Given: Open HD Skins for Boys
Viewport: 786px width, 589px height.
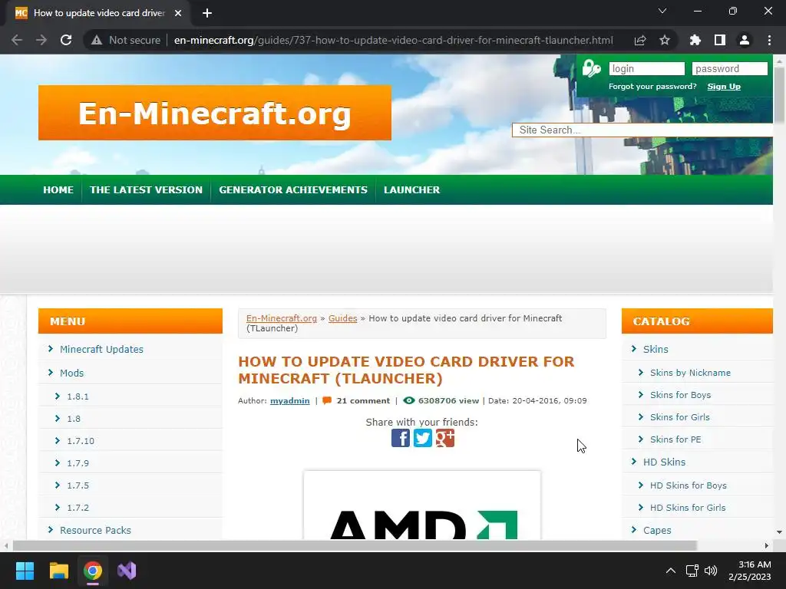Looking at the screenshot, I should click(689, 485).
